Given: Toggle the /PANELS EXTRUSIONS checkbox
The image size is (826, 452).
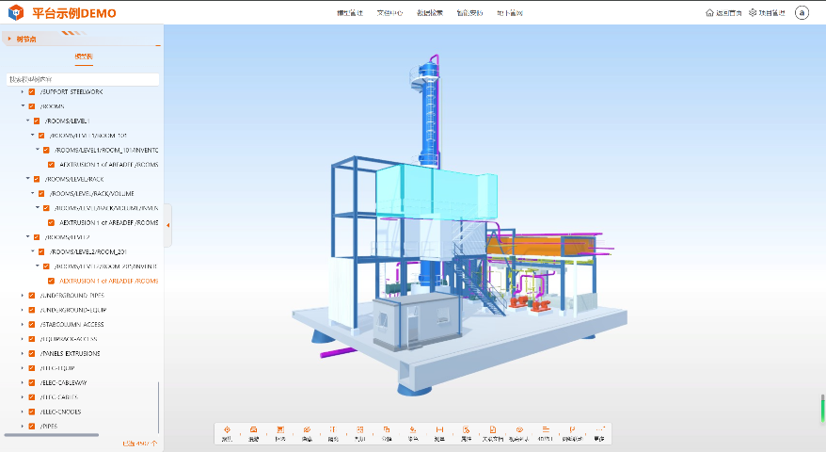Looking at the screenshot, I should point(32,353).
